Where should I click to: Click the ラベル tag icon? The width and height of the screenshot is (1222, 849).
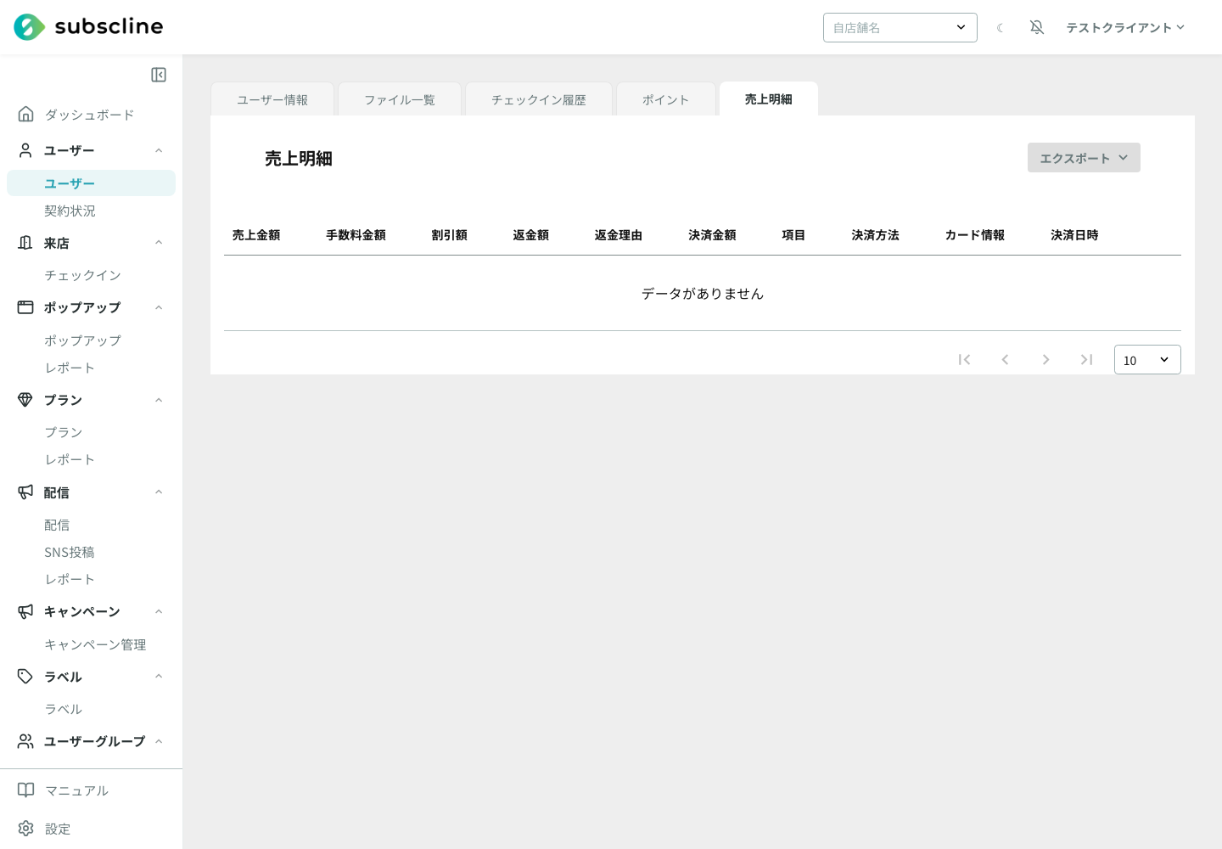click(x=26, y=677)
